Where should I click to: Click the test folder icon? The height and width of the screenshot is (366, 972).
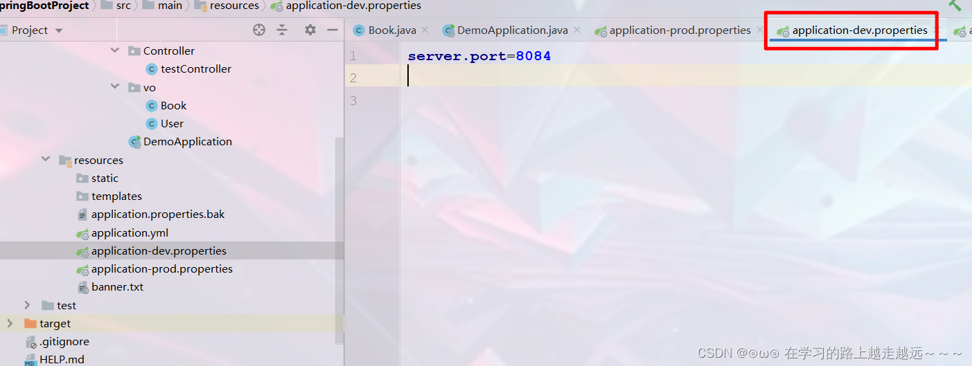point(48,305)
